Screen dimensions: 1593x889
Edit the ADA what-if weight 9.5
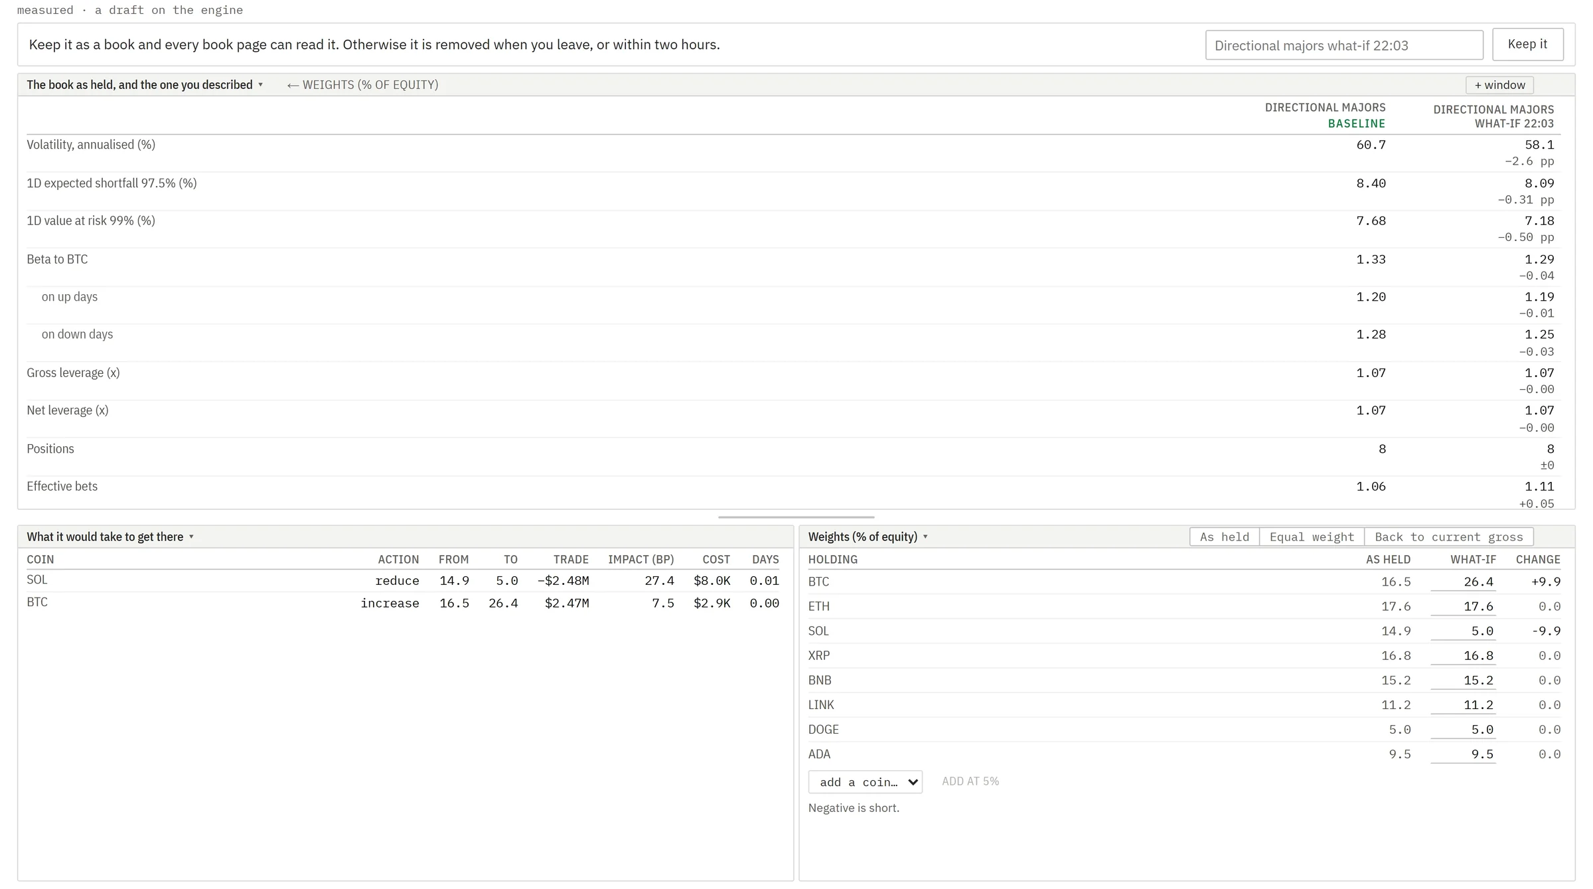1463,754
